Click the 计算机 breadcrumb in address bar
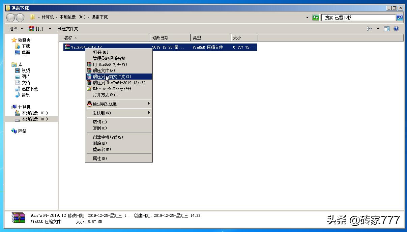 [48, 17]
